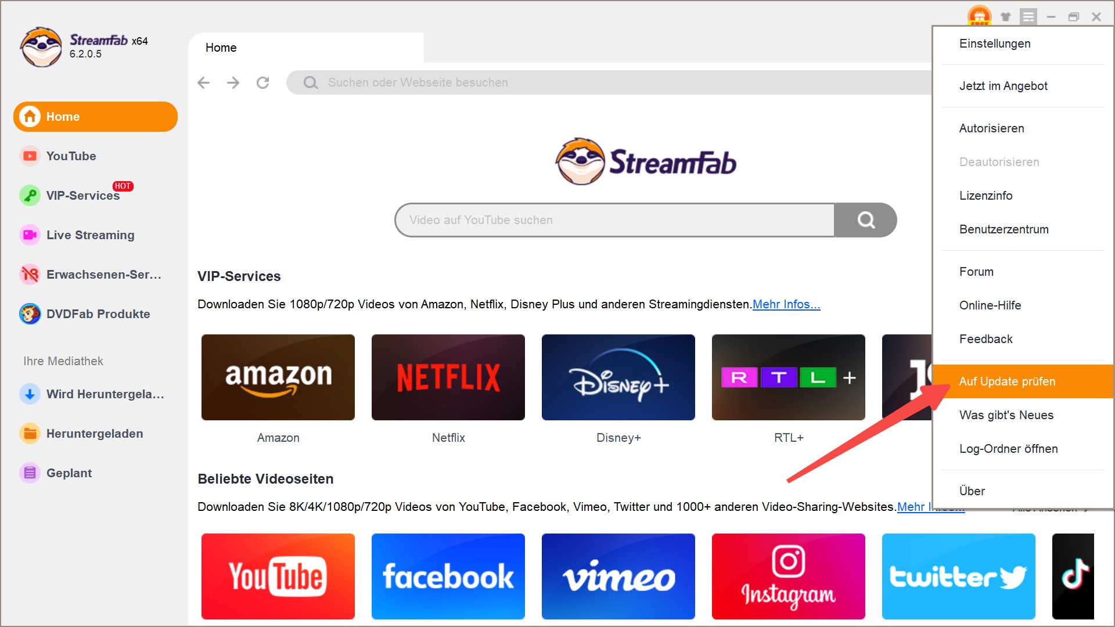This screenshot has height=627, width=1115.
Task: Click the VIP-Services key icon
Action: (30, 196)
